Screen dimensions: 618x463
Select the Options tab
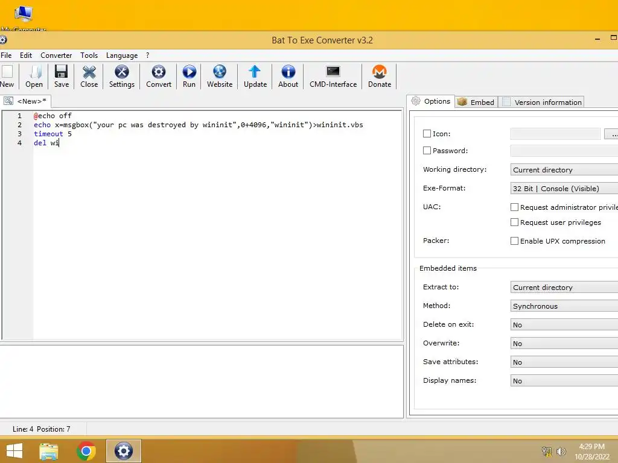431,101
